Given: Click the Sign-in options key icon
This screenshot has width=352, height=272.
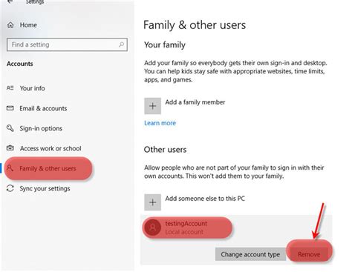Looking at the screenshot, I should pos(10,128).
